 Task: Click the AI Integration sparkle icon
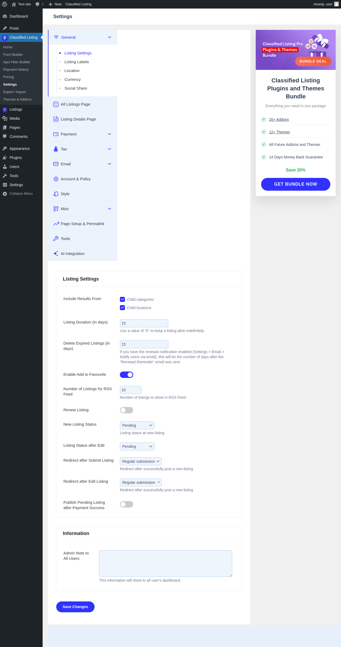[56, 254]
